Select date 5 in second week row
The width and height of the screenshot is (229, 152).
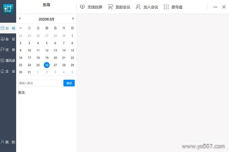(x=47, y=43)
